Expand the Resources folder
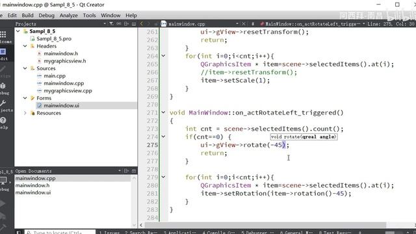Image resolution: width=416 pixels, height=234 pixels. [x=25, y=113]
